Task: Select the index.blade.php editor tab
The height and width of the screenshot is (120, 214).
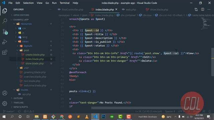Action: (104, 10)
